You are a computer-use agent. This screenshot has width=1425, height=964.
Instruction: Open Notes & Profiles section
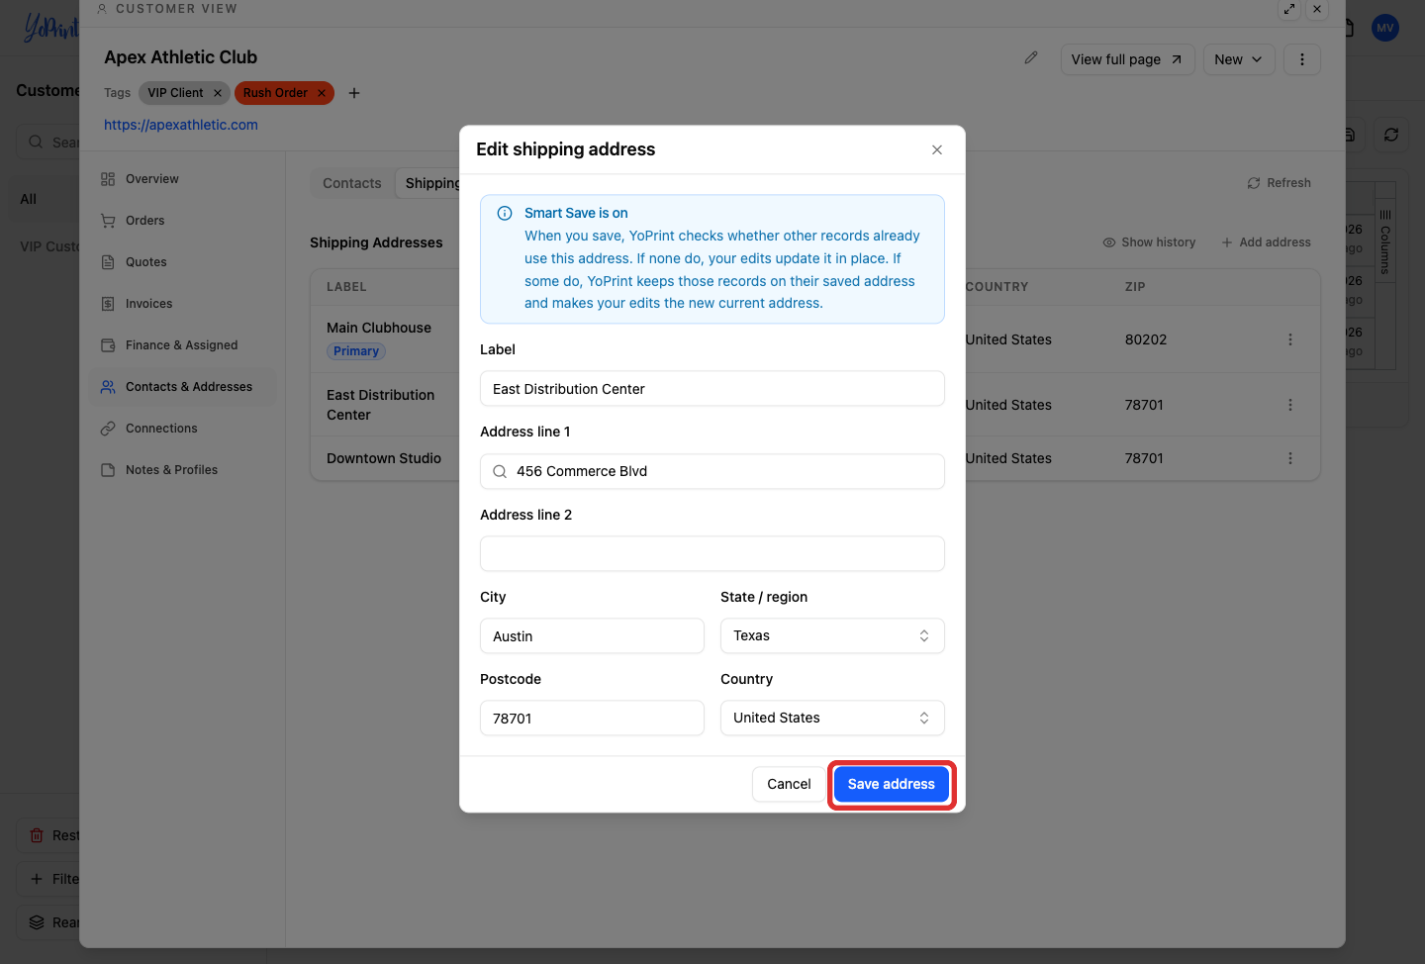[x=183, y=470]
